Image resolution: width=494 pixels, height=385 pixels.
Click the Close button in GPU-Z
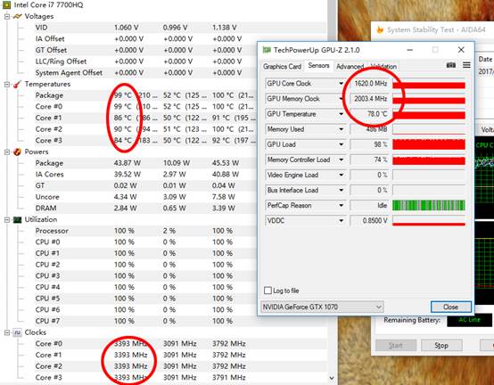(451, 307)
